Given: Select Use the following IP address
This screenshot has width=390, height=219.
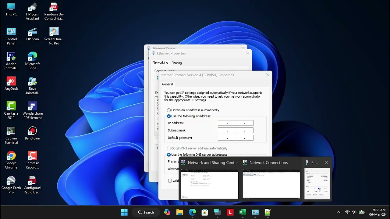Looking at the screenshot, I should coord(189,116).
